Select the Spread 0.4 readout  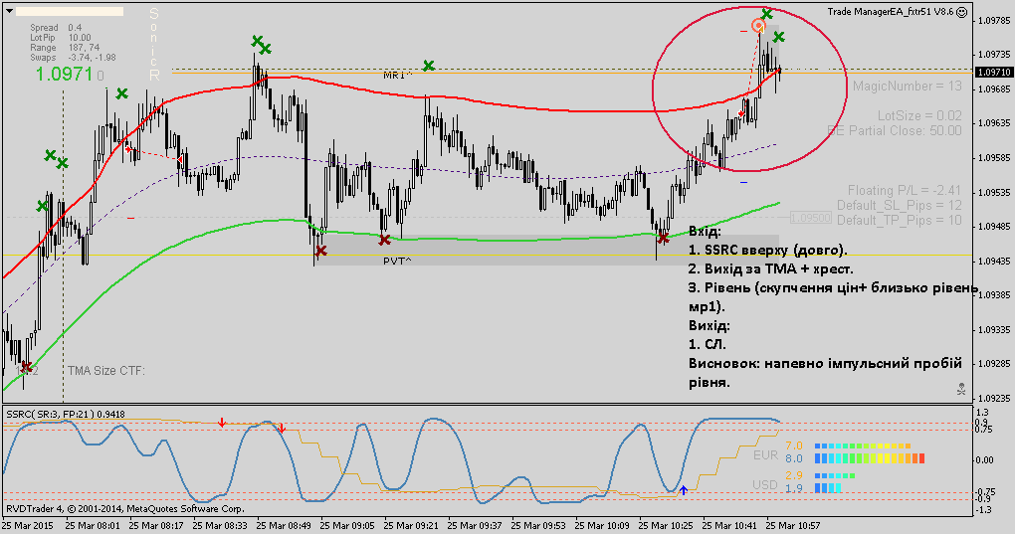point(56,28)
